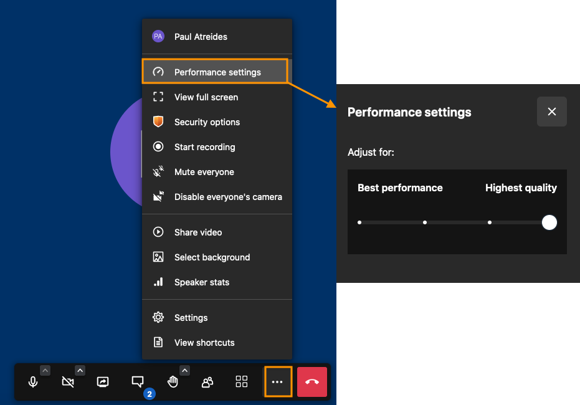Viewport: 580px width, 405px height.
Task: Open Select background option
Action: point(212,257)
